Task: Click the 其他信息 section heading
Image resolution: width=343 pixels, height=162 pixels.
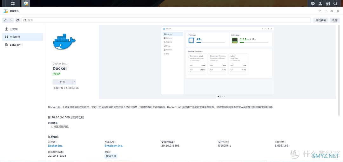Action: tap(53, 137)
